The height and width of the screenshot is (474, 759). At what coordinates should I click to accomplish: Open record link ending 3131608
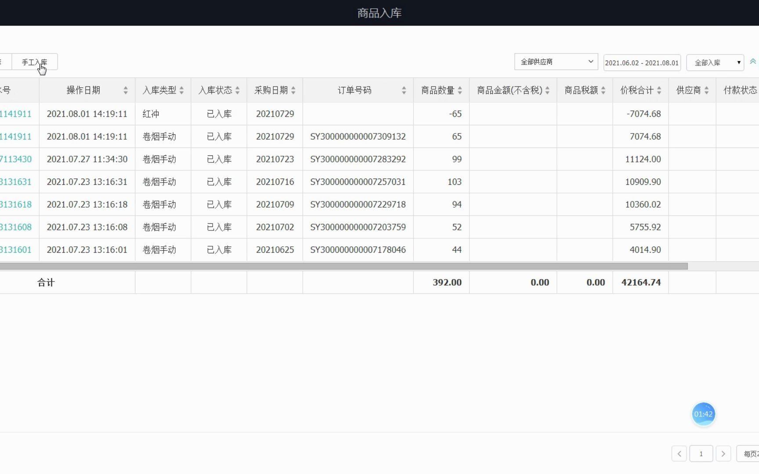[16, 227]
